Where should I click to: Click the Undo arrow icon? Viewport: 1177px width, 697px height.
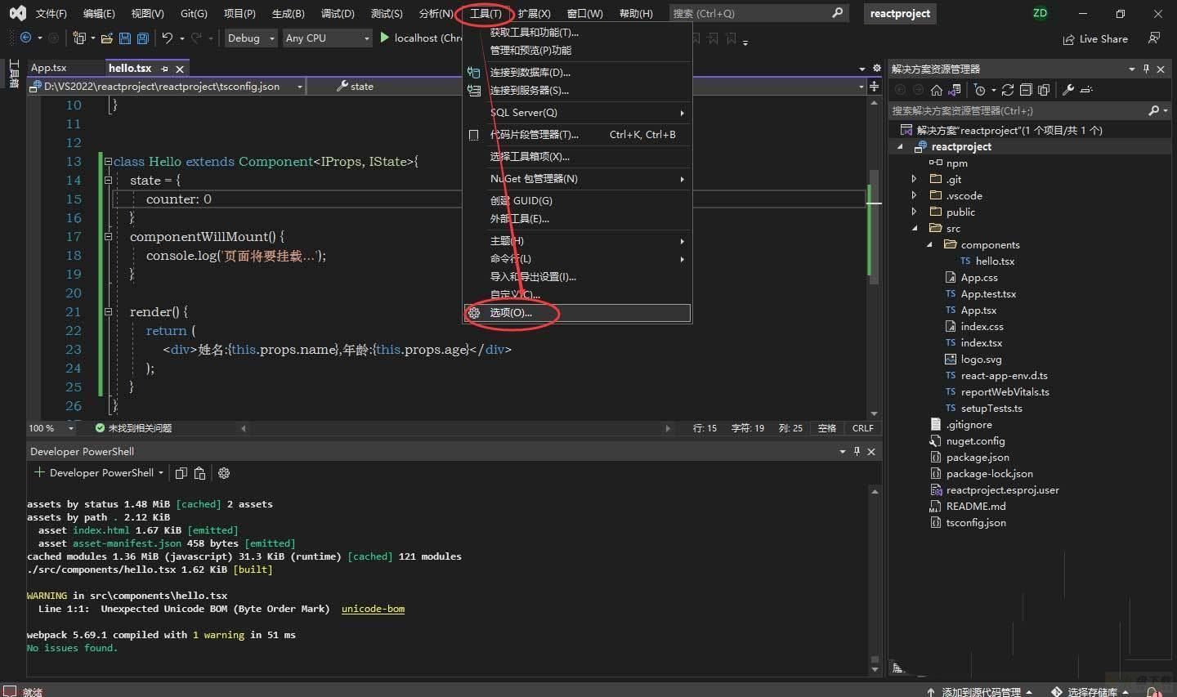[x=168, y=38]
